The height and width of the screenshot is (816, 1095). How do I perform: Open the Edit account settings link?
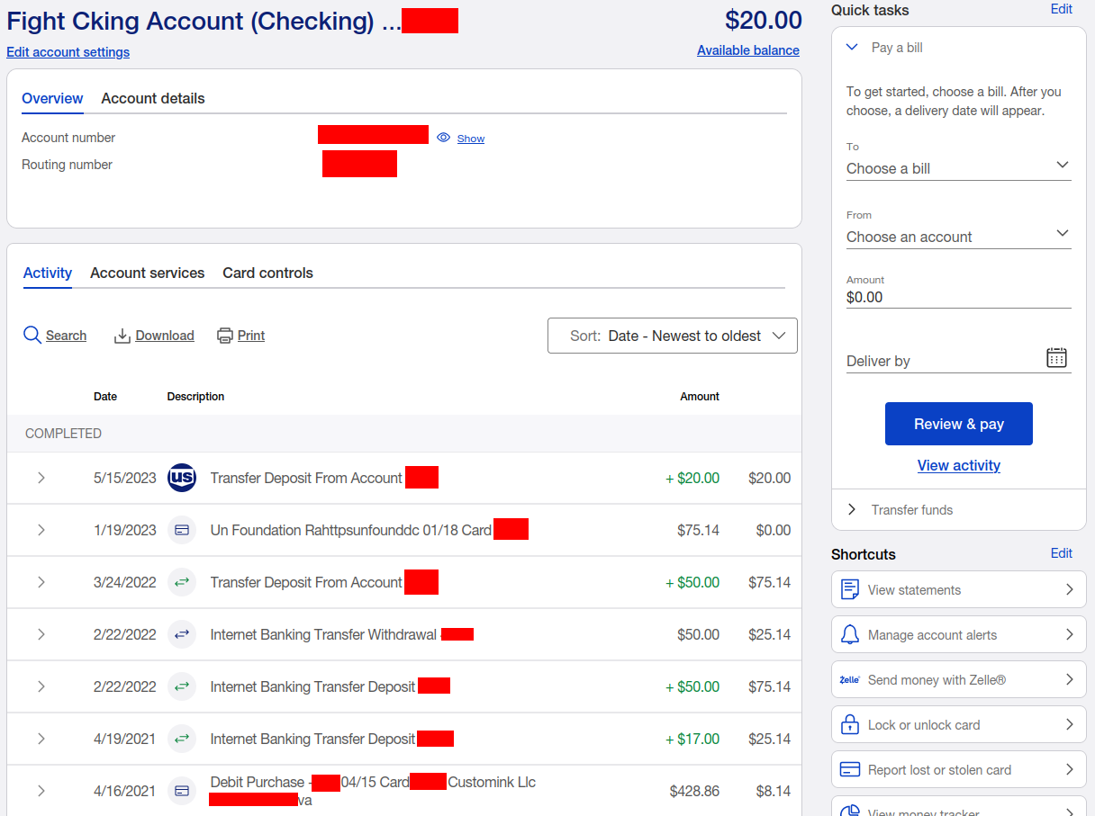[x=68, y=52]
